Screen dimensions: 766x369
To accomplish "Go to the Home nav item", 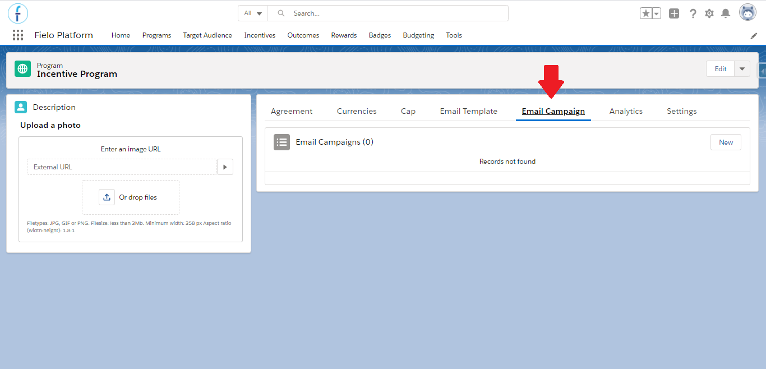I will tap(121, 35).
